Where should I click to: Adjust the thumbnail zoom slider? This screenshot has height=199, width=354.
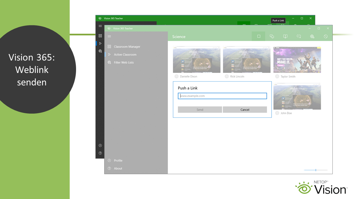[316, 170]
